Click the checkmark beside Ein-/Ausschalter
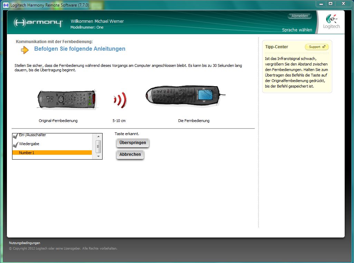Viewport: 354px width, 263px height. [16, 136]
